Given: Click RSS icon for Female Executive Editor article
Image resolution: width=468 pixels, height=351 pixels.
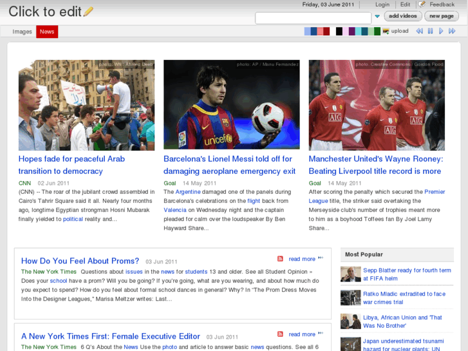Looking at the screenshot, I should (280, 334).
